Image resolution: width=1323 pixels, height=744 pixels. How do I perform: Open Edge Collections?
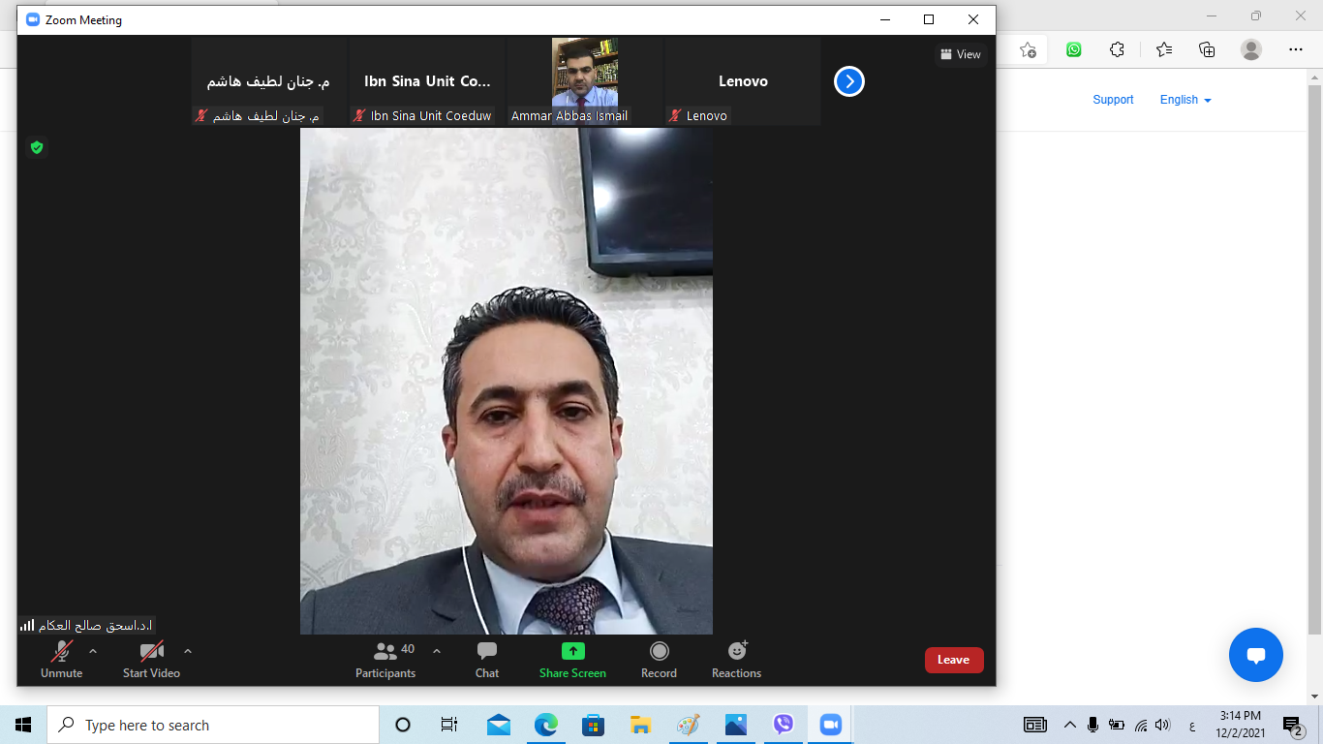coord(1207,49)
